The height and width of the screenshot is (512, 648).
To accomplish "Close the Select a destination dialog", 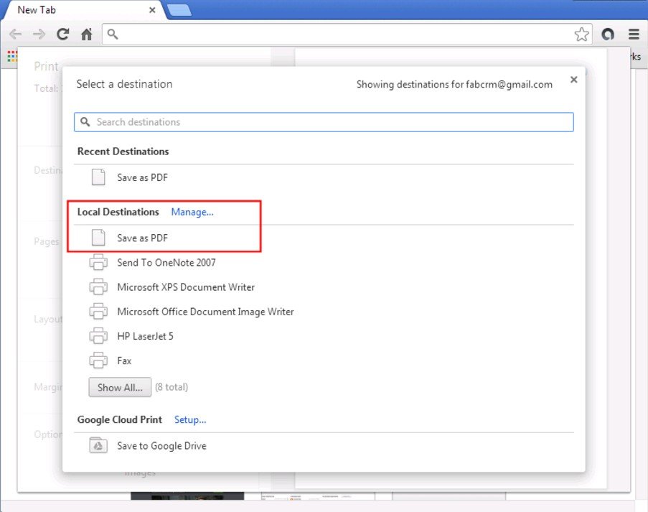I will pos(573,80).
